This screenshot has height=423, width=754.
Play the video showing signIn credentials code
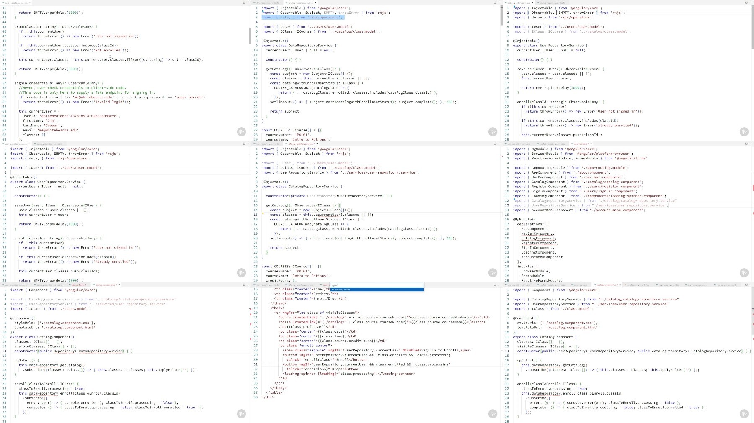(x=242, y=132)
